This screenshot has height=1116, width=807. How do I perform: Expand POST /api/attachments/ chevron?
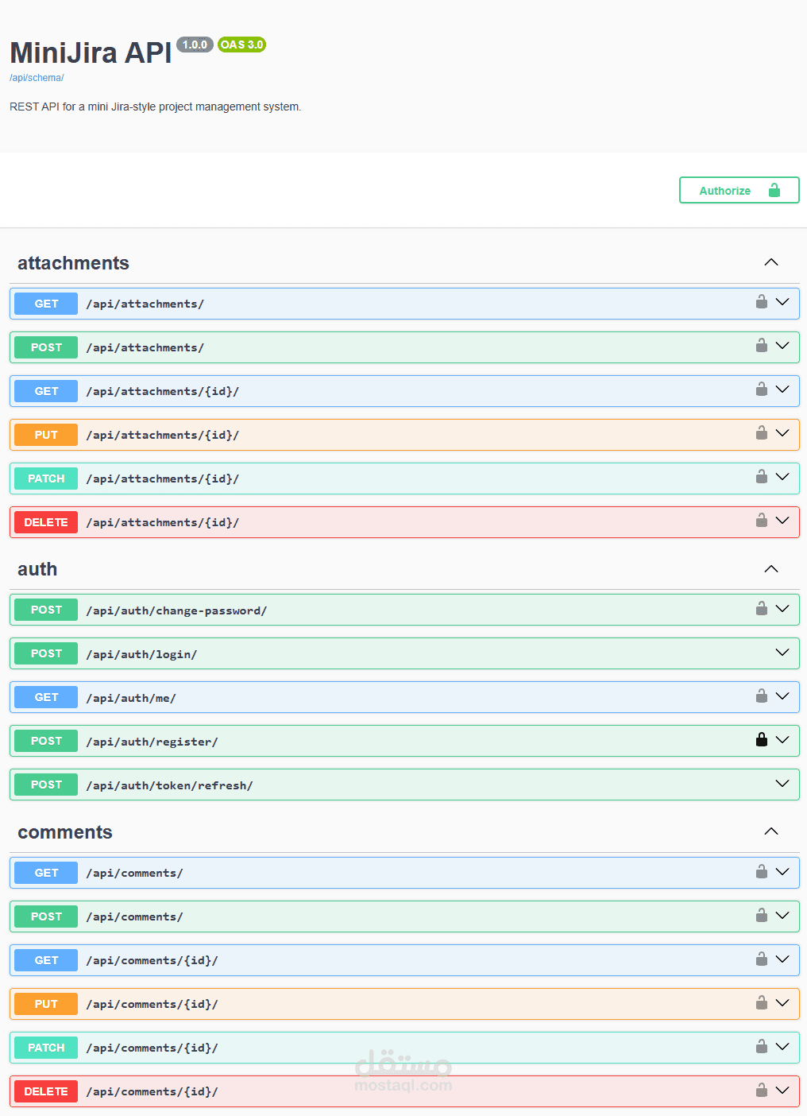click(x=782, y=346)
